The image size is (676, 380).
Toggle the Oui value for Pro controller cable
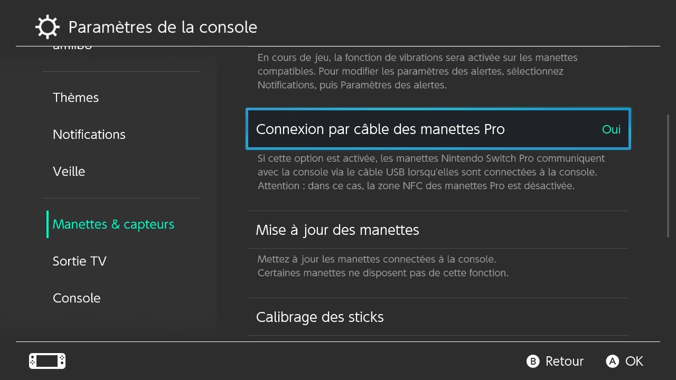point(611,129)
